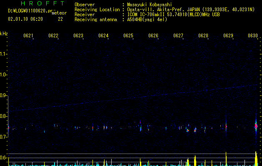
Task: Click the date stamp 02.01.10 06:20
Action: [25, 19]
